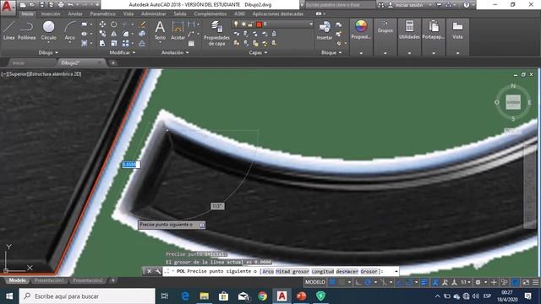Image resolution: width=541 pixels, height=304 pixels.
Task: Click the customization menu icon in status bar
Action: click(535, 282)
